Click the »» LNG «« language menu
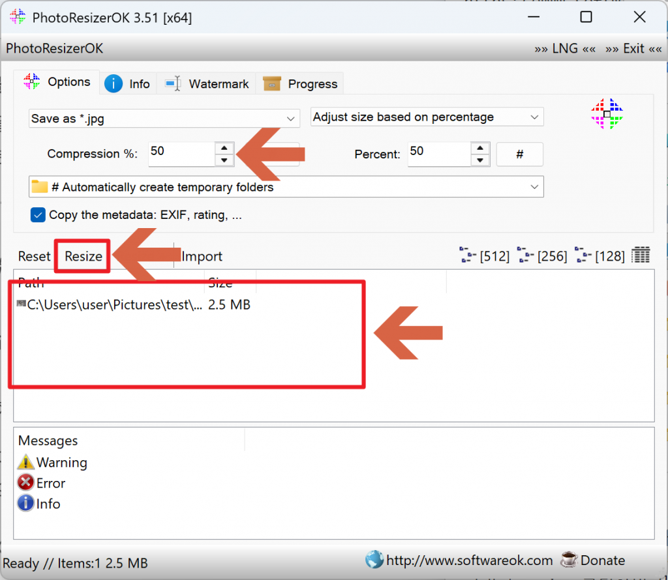 click(x=565, y=48)
